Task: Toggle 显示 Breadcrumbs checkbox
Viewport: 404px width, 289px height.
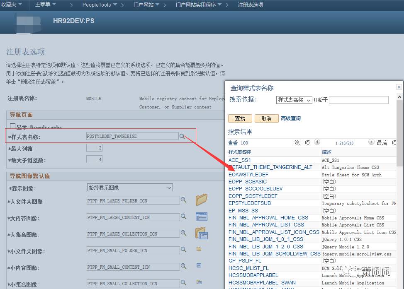Action: (12, 126)
